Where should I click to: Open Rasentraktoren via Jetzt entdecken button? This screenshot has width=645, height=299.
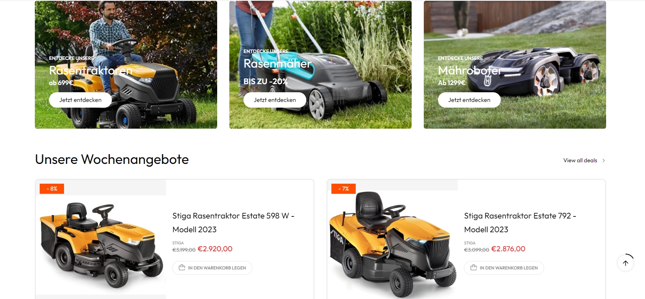tap(80, 100)
